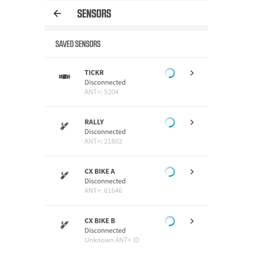This screenshot has width=254, height=254.
Task: Click the CX BIKE B sensor icon
Action: (x=64, y=225)
